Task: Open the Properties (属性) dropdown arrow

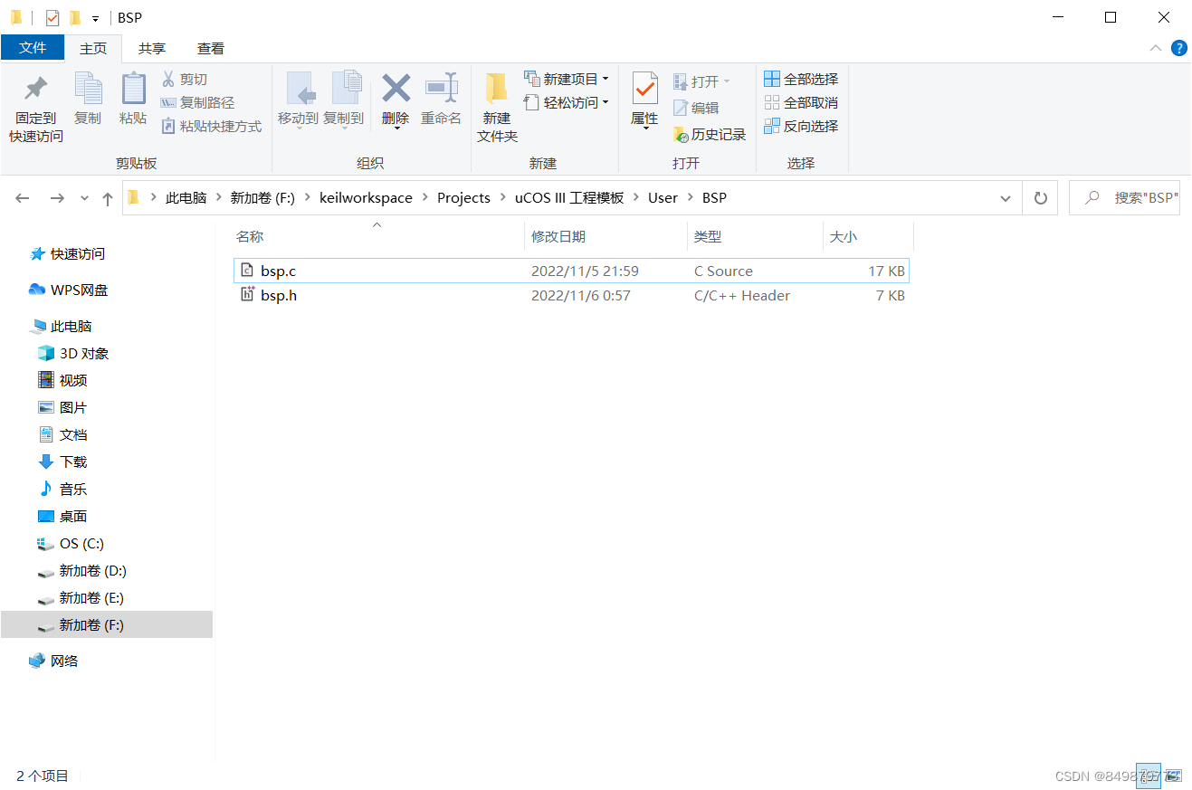Action: point(644,128)
